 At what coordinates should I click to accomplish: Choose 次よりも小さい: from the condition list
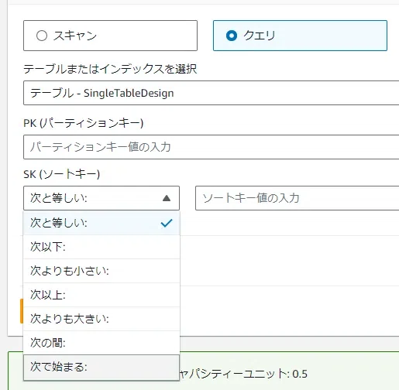pyautogui.click(x=101, y=271)
